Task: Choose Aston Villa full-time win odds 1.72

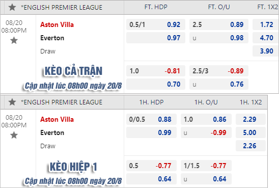Action: pos(266,24)
